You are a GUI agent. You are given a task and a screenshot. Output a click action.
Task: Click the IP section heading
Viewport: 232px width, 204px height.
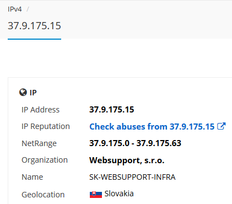pyautogui.click(x=33, y=93)
